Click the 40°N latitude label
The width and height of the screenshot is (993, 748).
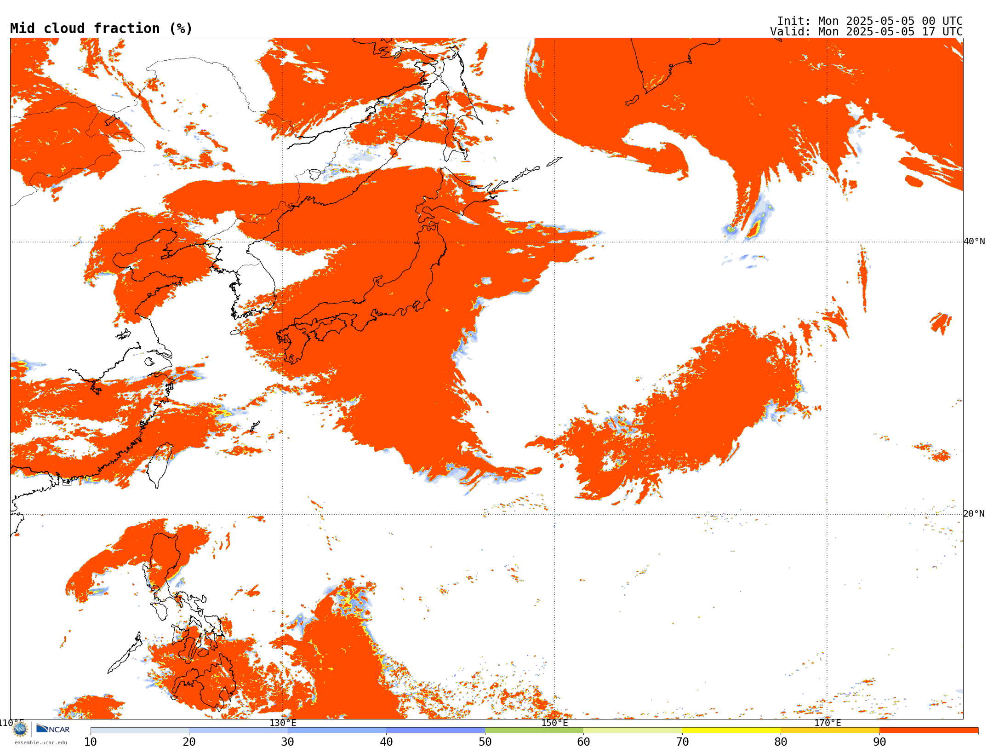[974, 242]
